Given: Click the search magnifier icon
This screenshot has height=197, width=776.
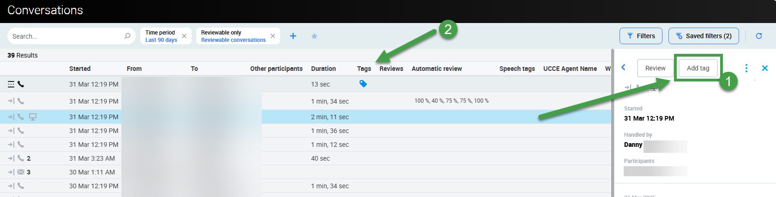Looking at the screenshot, I should click(127, 36).
